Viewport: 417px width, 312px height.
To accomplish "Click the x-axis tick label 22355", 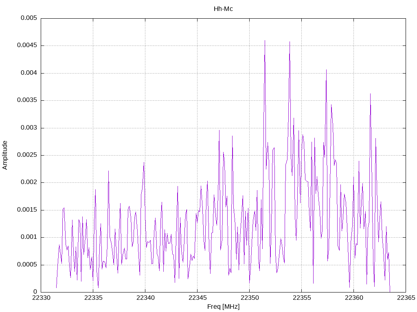I will point(302,298).
